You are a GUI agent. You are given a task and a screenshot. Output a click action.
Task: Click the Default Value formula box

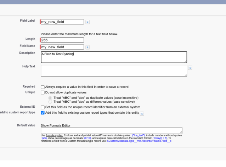click(112, 130)
